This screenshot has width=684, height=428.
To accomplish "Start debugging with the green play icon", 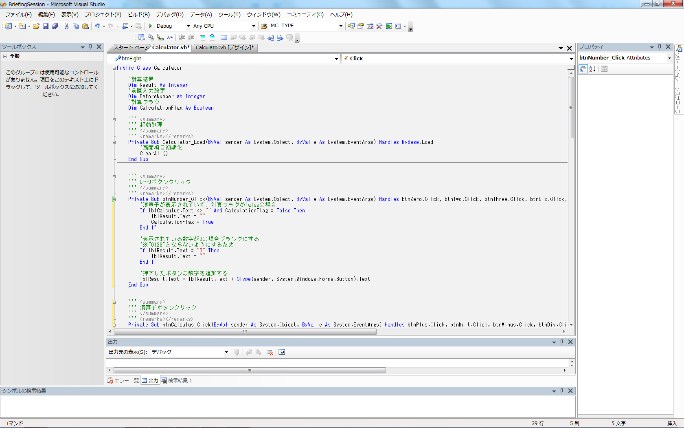I will pyautogui.click(x=151, y=26).
